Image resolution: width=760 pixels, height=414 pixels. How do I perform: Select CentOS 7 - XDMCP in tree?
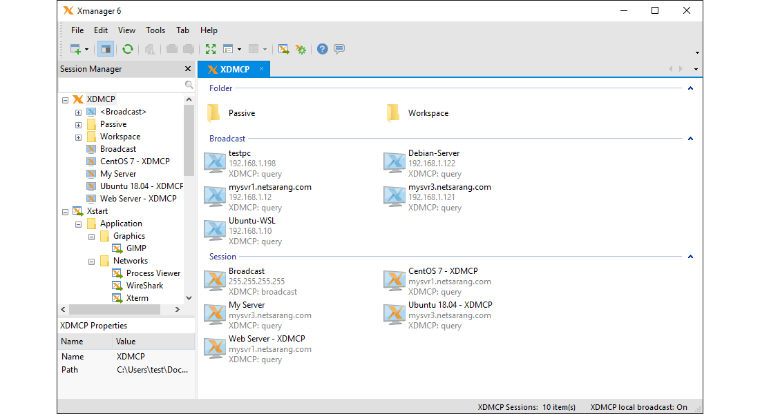click(x=135, y=161)
